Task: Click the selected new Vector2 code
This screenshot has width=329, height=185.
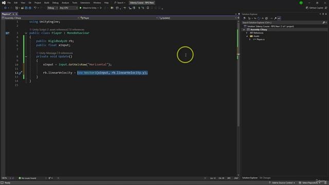Action: click(113, 73)
